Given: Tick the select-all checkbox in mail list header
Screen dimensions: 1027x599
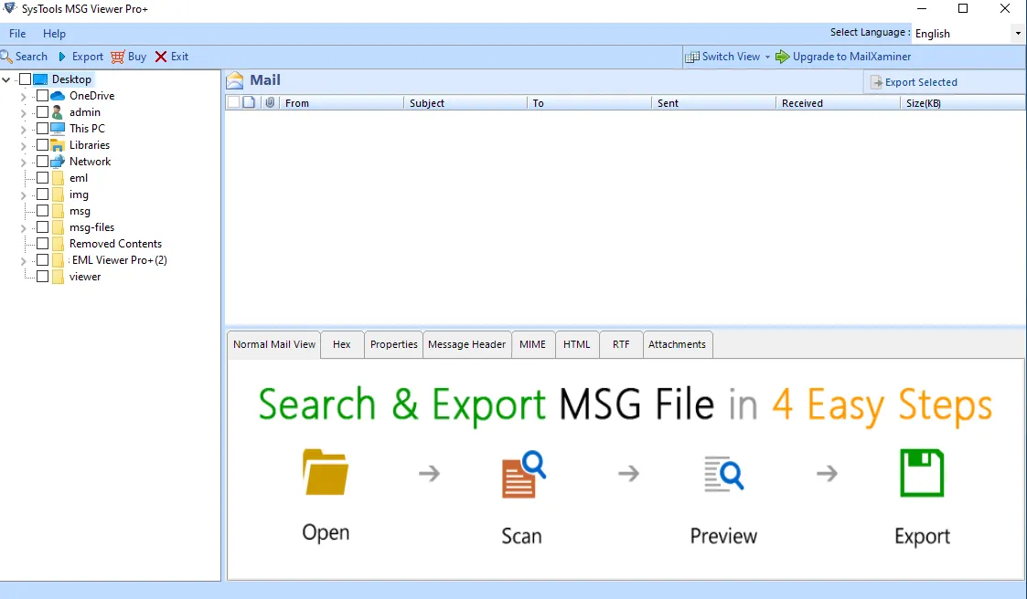Looking at the screenshot, I should [231, 102].
